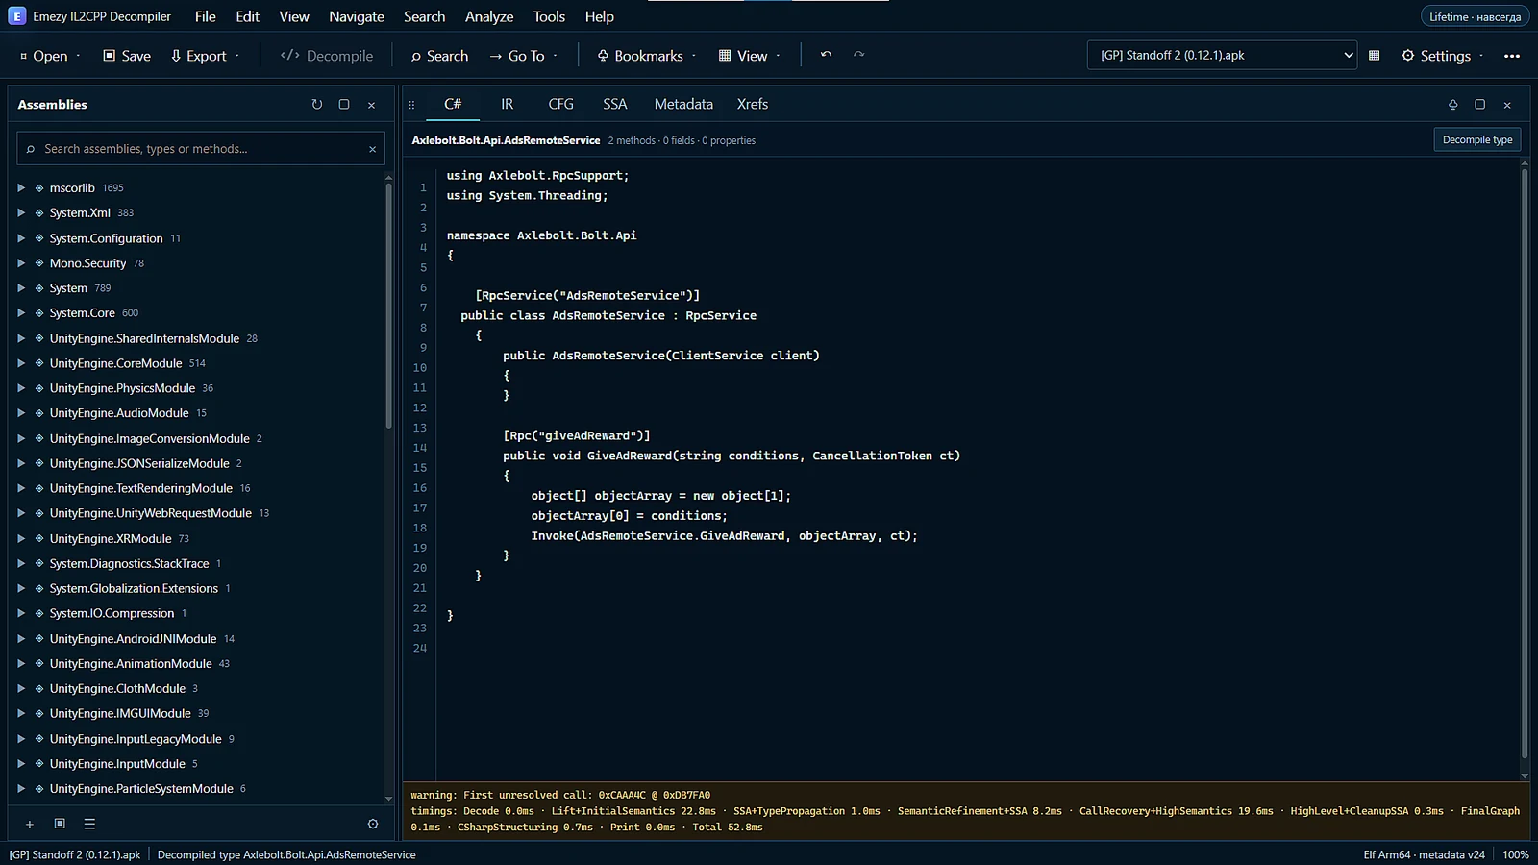Click the list view icon below assemblies
The image size is (1538, 865).
pyautogui.click(x=89, y=824)
